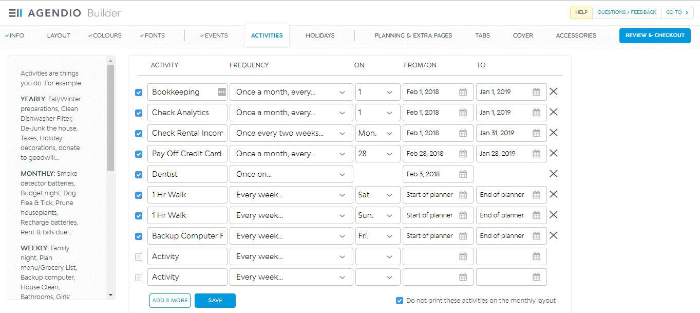Open Questions / Feedback link
700x313 pixels.
click(627, 12)
